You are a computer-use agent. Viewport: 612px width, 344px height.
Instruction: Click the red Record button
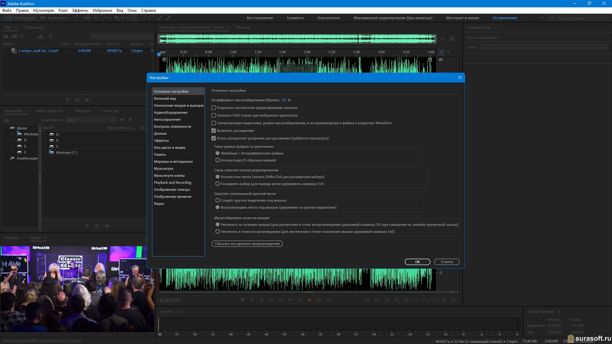point(310,299)
